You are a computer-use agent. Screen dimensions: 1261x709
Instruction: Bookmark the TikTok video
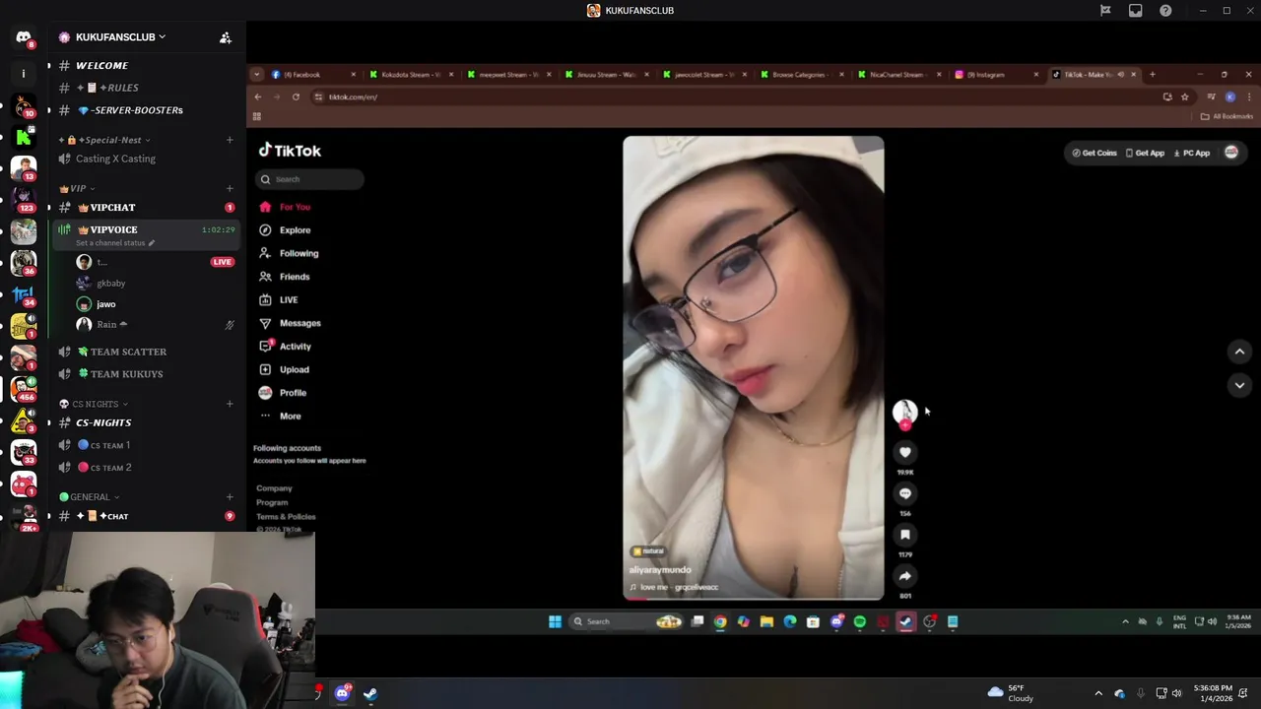(x=904, y=535)
